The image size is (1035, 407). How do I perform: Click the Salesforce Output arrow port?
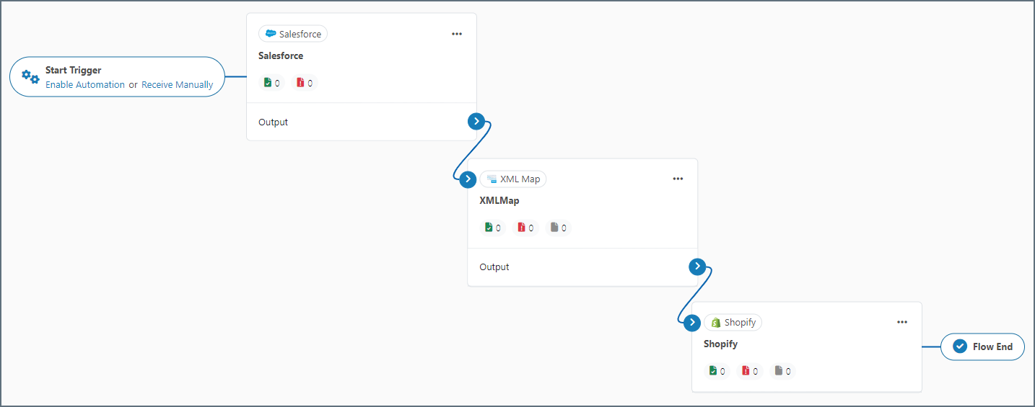476,122
